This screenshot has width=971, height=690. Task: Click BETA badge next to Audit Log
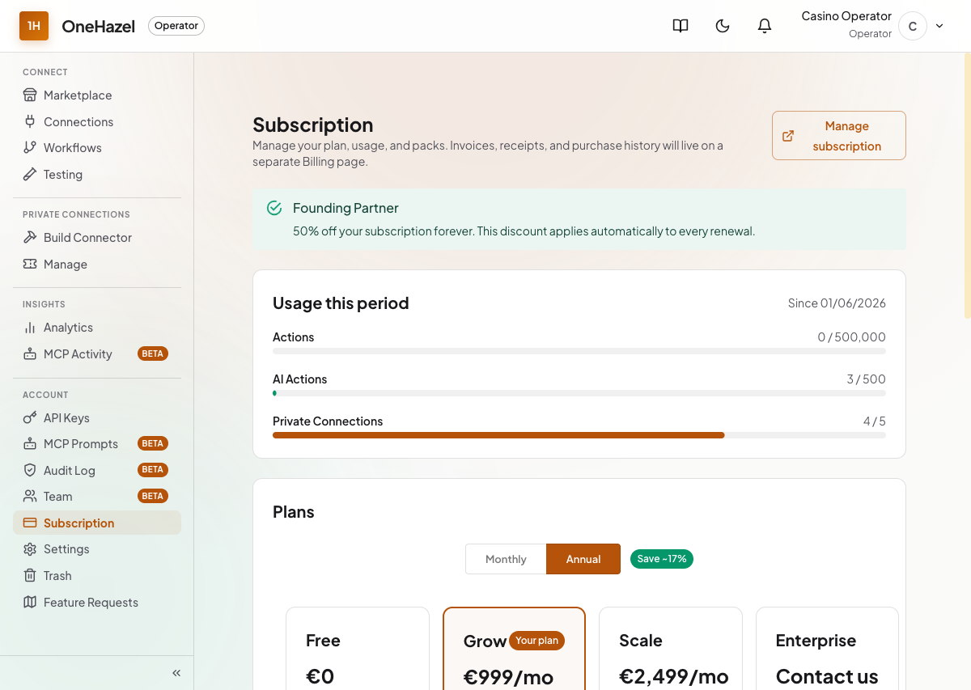tap(153, 470)
